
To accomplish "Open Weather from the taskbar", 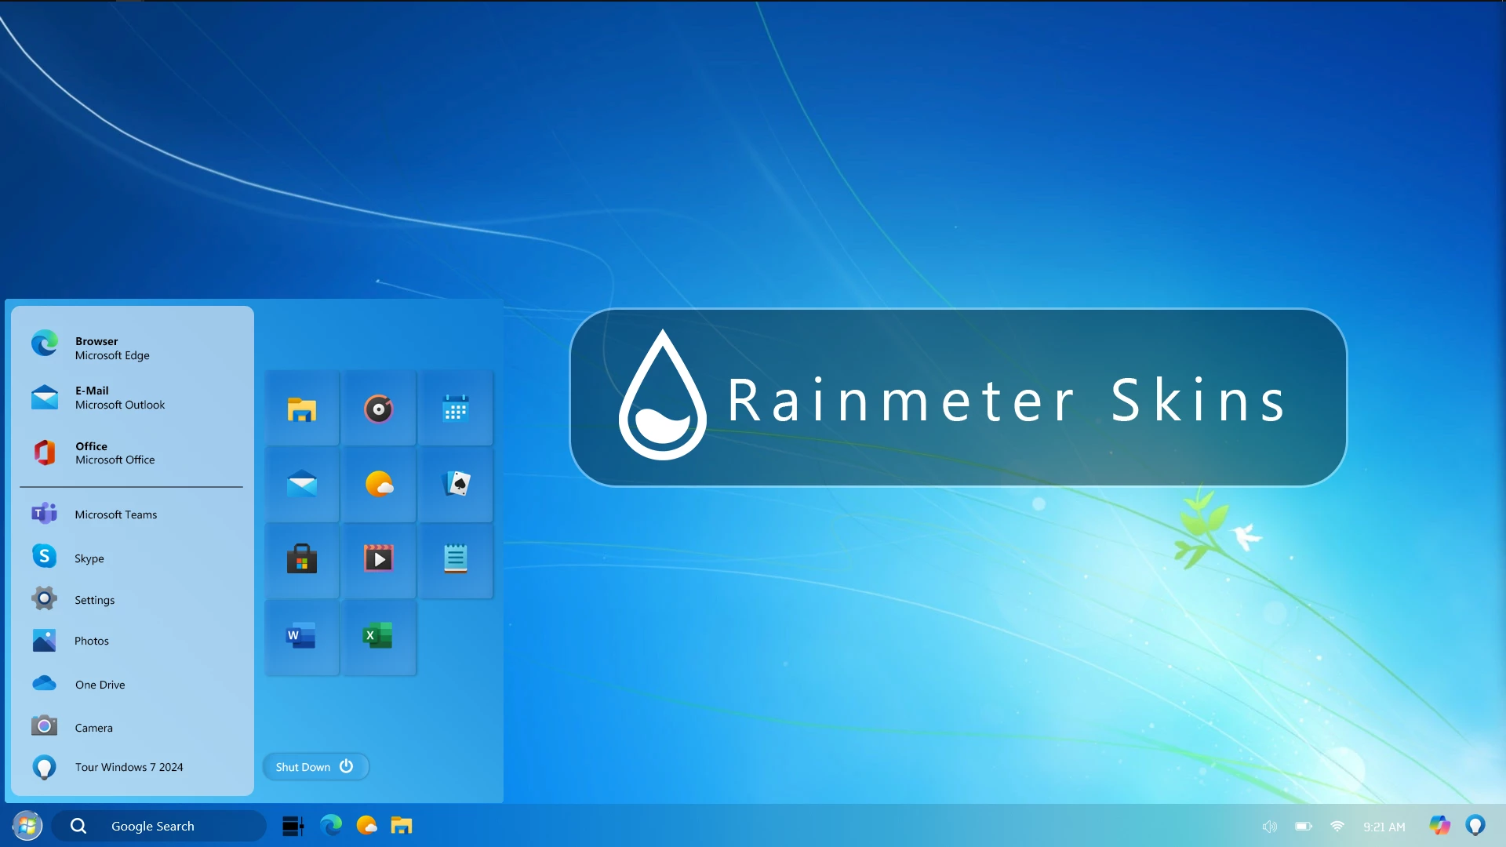I will (367, 825).
